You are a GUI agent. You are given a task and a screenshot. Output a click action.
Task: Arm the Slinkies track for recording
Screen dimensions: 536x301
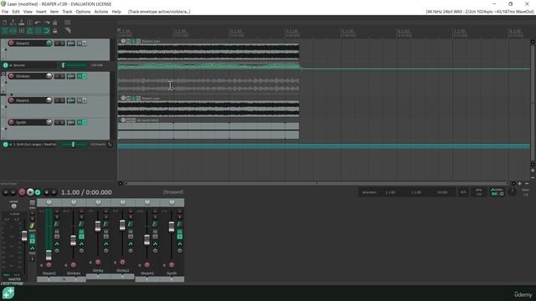coord(11,76)
